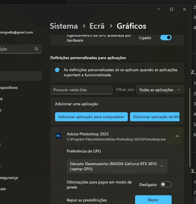The image size is (196, 204).
Task: Click the Photoshop.exe file path text
Action: (116, 139)
